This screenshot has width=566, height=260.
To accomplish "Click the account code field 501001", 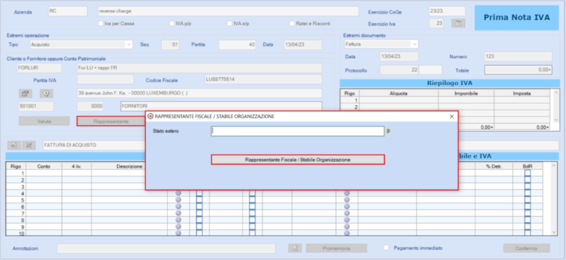I will 36,106.
